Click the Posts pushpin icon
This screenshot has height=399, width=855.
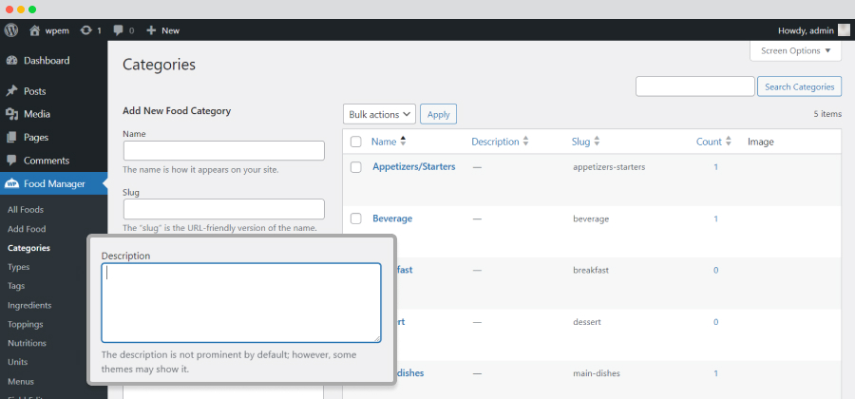click(x=12, y=91)
